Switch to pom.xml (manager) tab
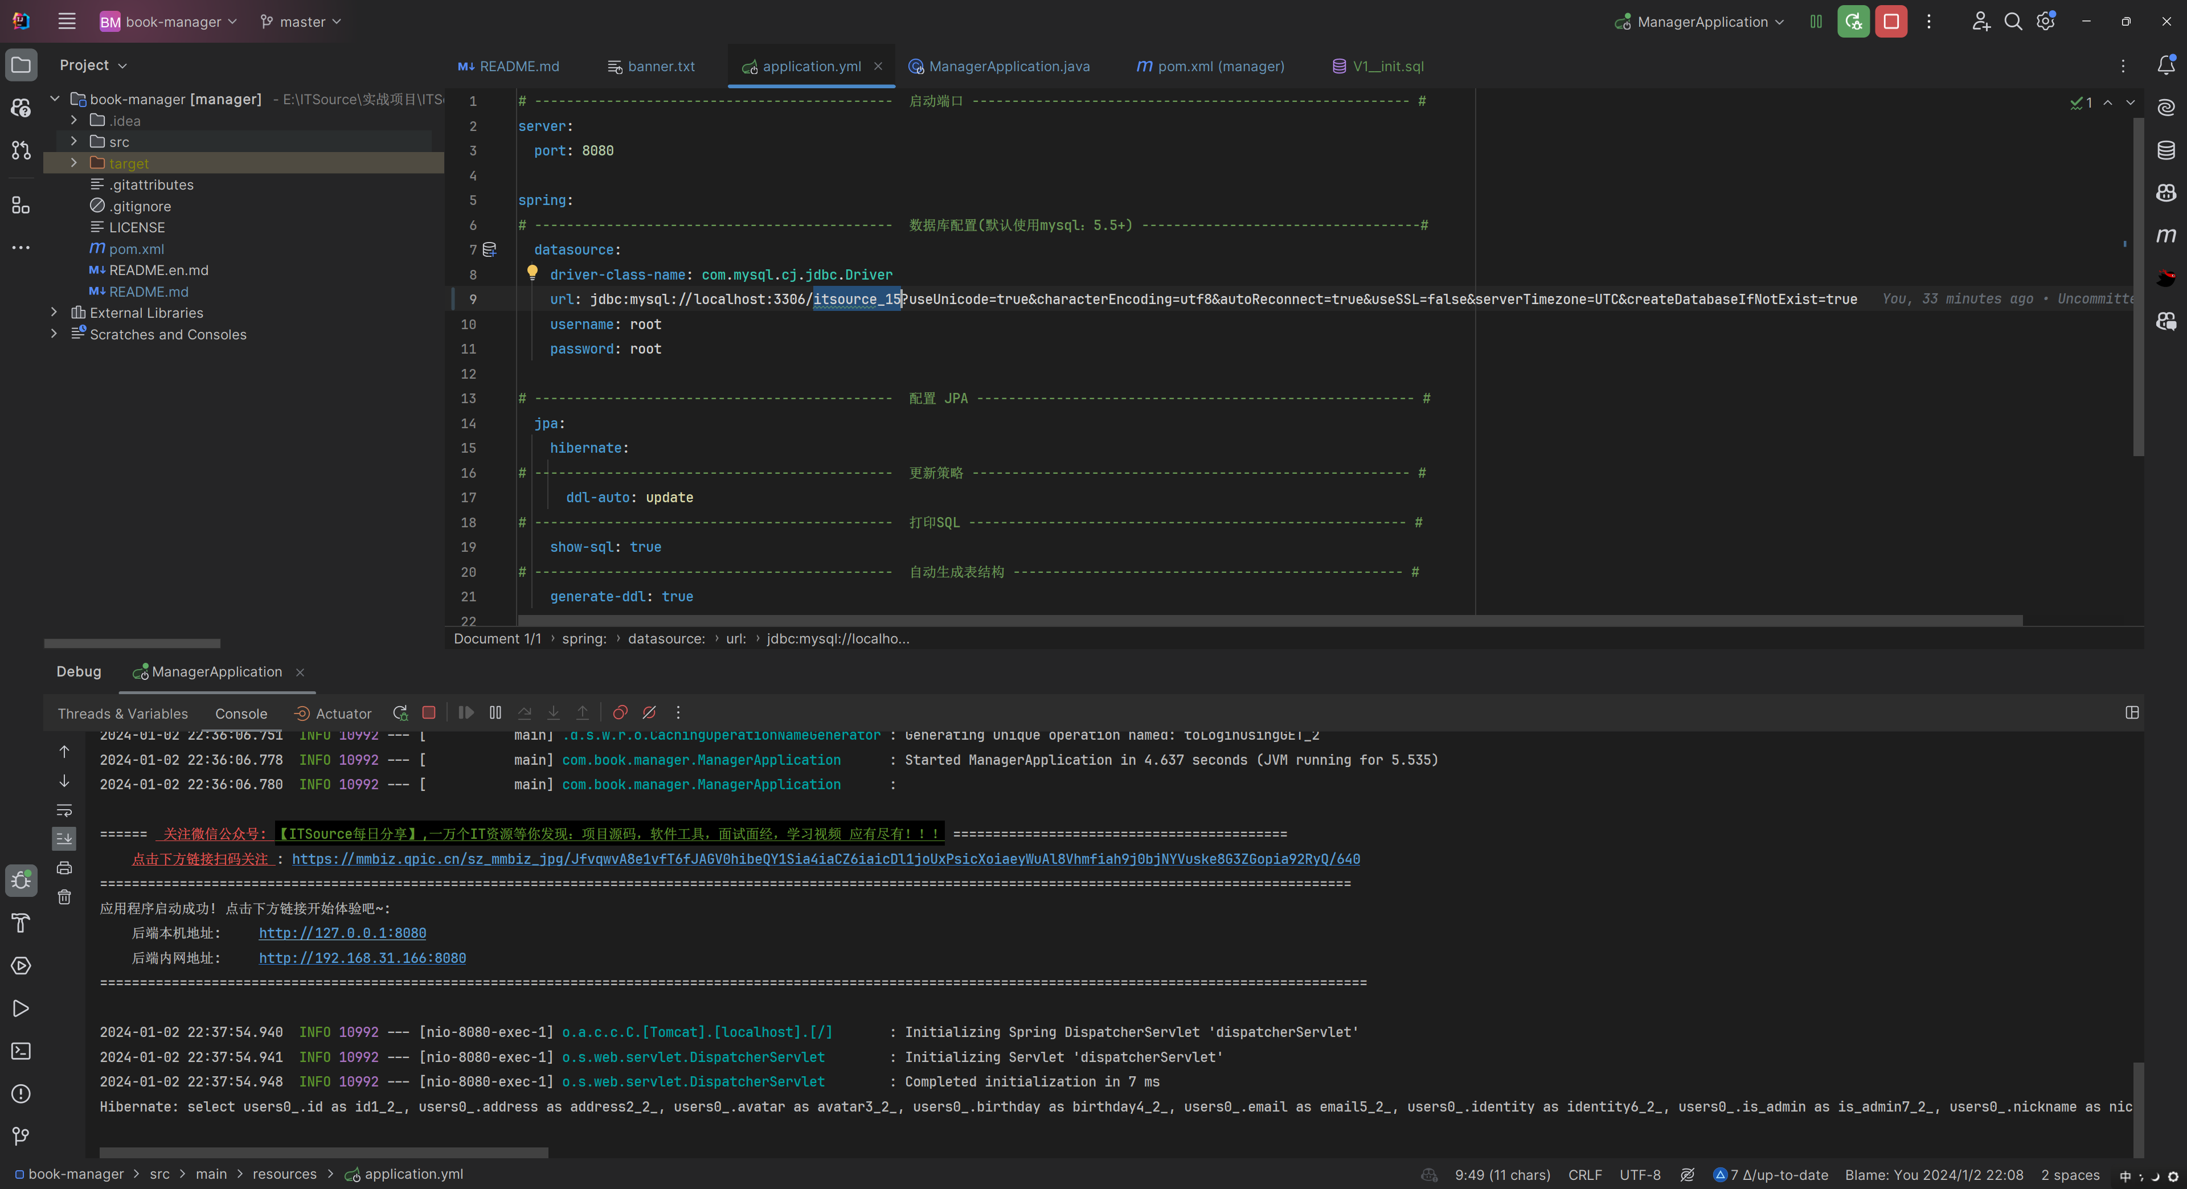 pos(1211,66)
